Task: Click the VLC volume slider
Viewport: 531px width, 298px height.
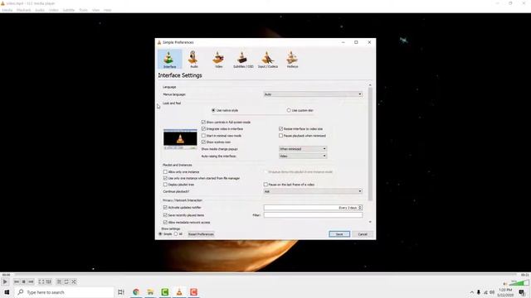Action: coord(519,283)
